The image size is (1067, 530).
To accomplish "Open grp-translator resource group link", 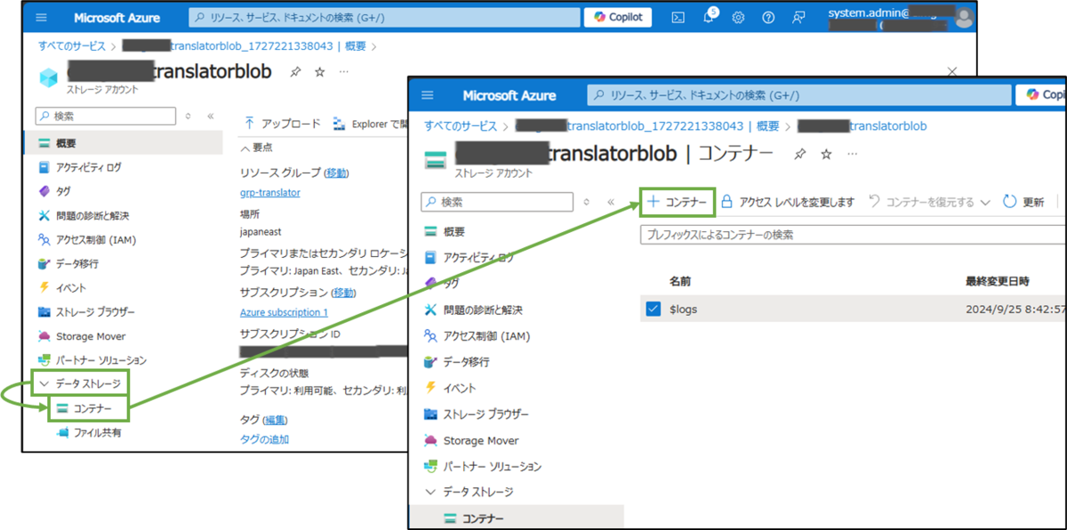I will click(x=270, y=192).
